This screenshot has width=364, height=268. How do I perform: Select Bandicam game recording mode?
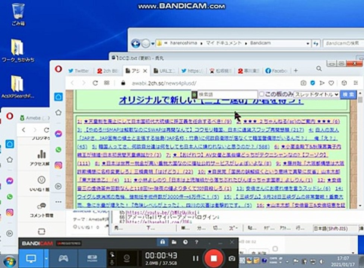[x=63, y=258]
